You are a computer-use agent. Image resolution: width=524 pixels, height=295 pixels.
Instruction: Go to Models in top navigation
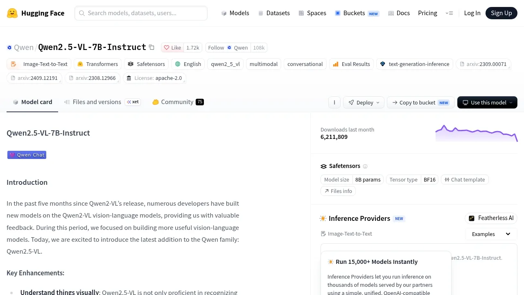(x=235, y=13)
